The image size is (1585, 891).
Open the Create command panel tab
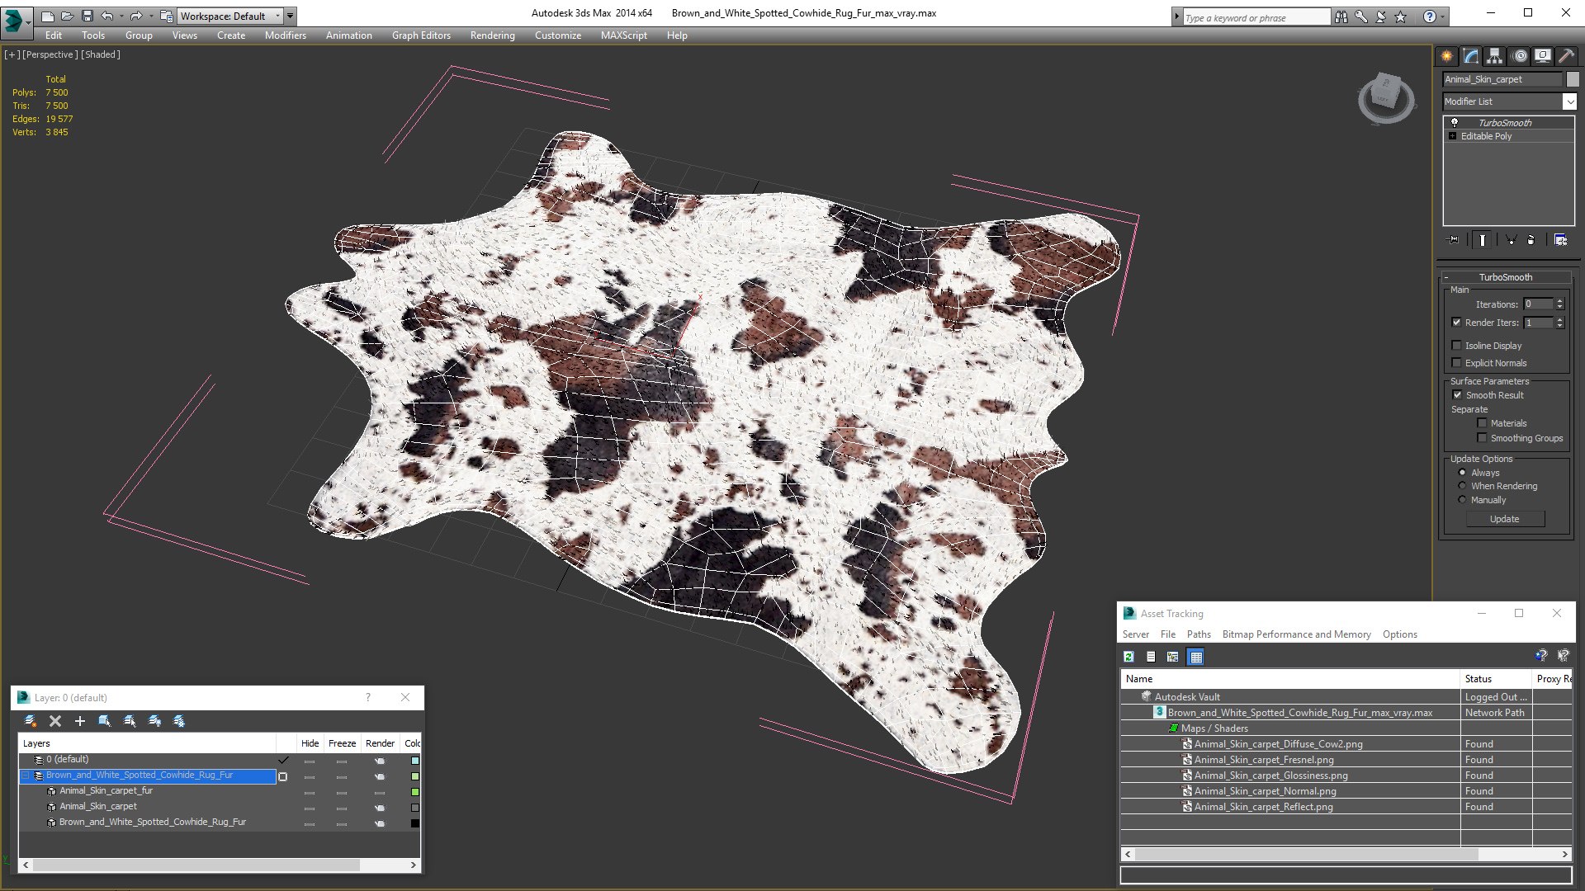point(1446,56)
